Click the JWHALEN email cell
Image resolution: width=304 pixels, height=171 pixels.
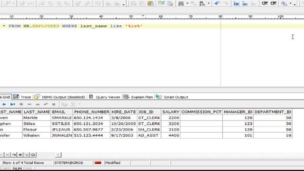tap(62, 135)
